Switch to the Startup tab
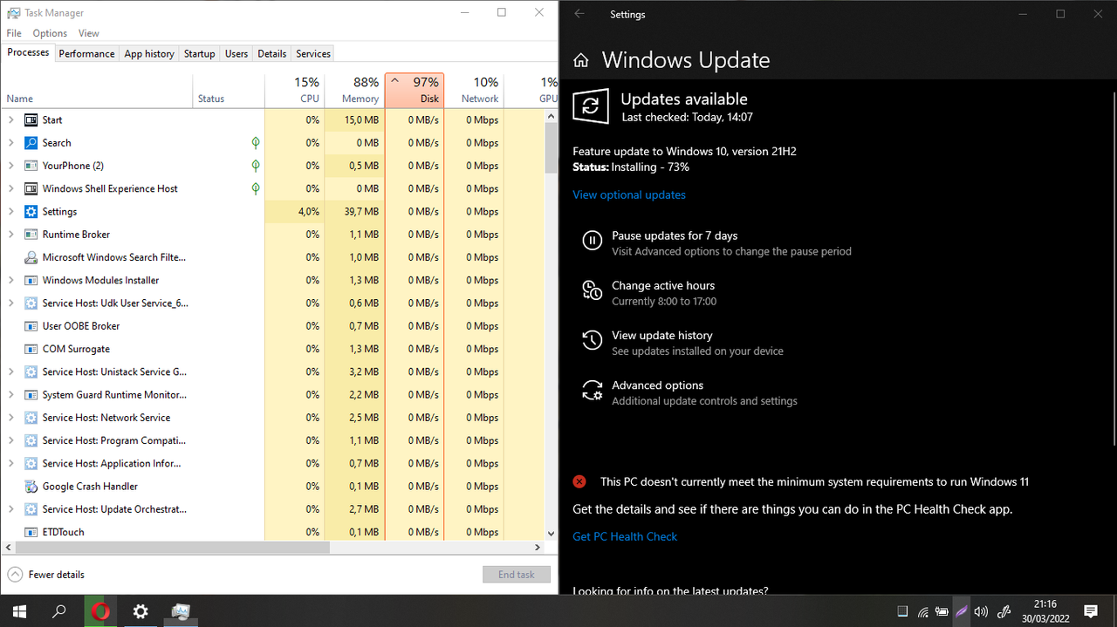Screen dimensions: 1117x627 click(x=199, y=54)
